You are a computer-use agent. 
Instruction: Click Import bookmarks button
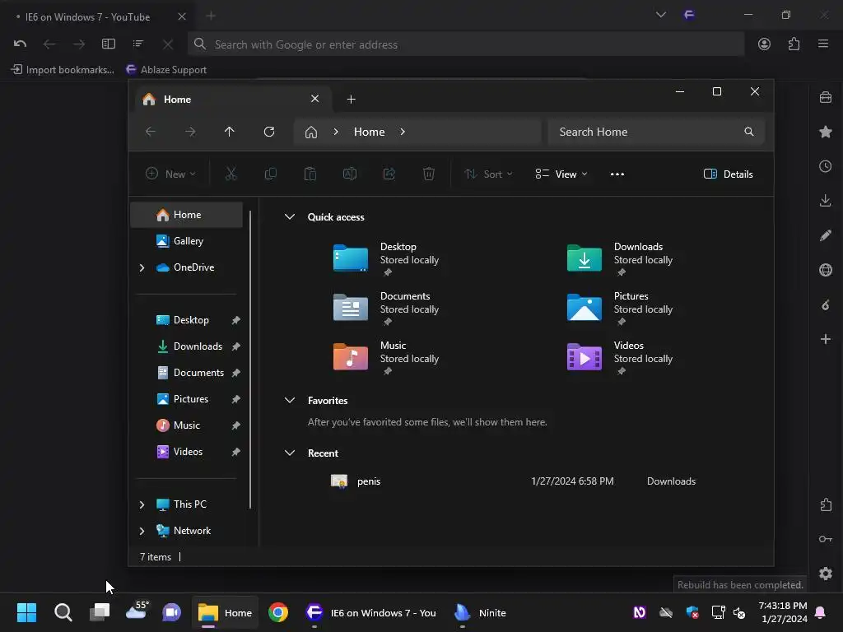(63, 70)
